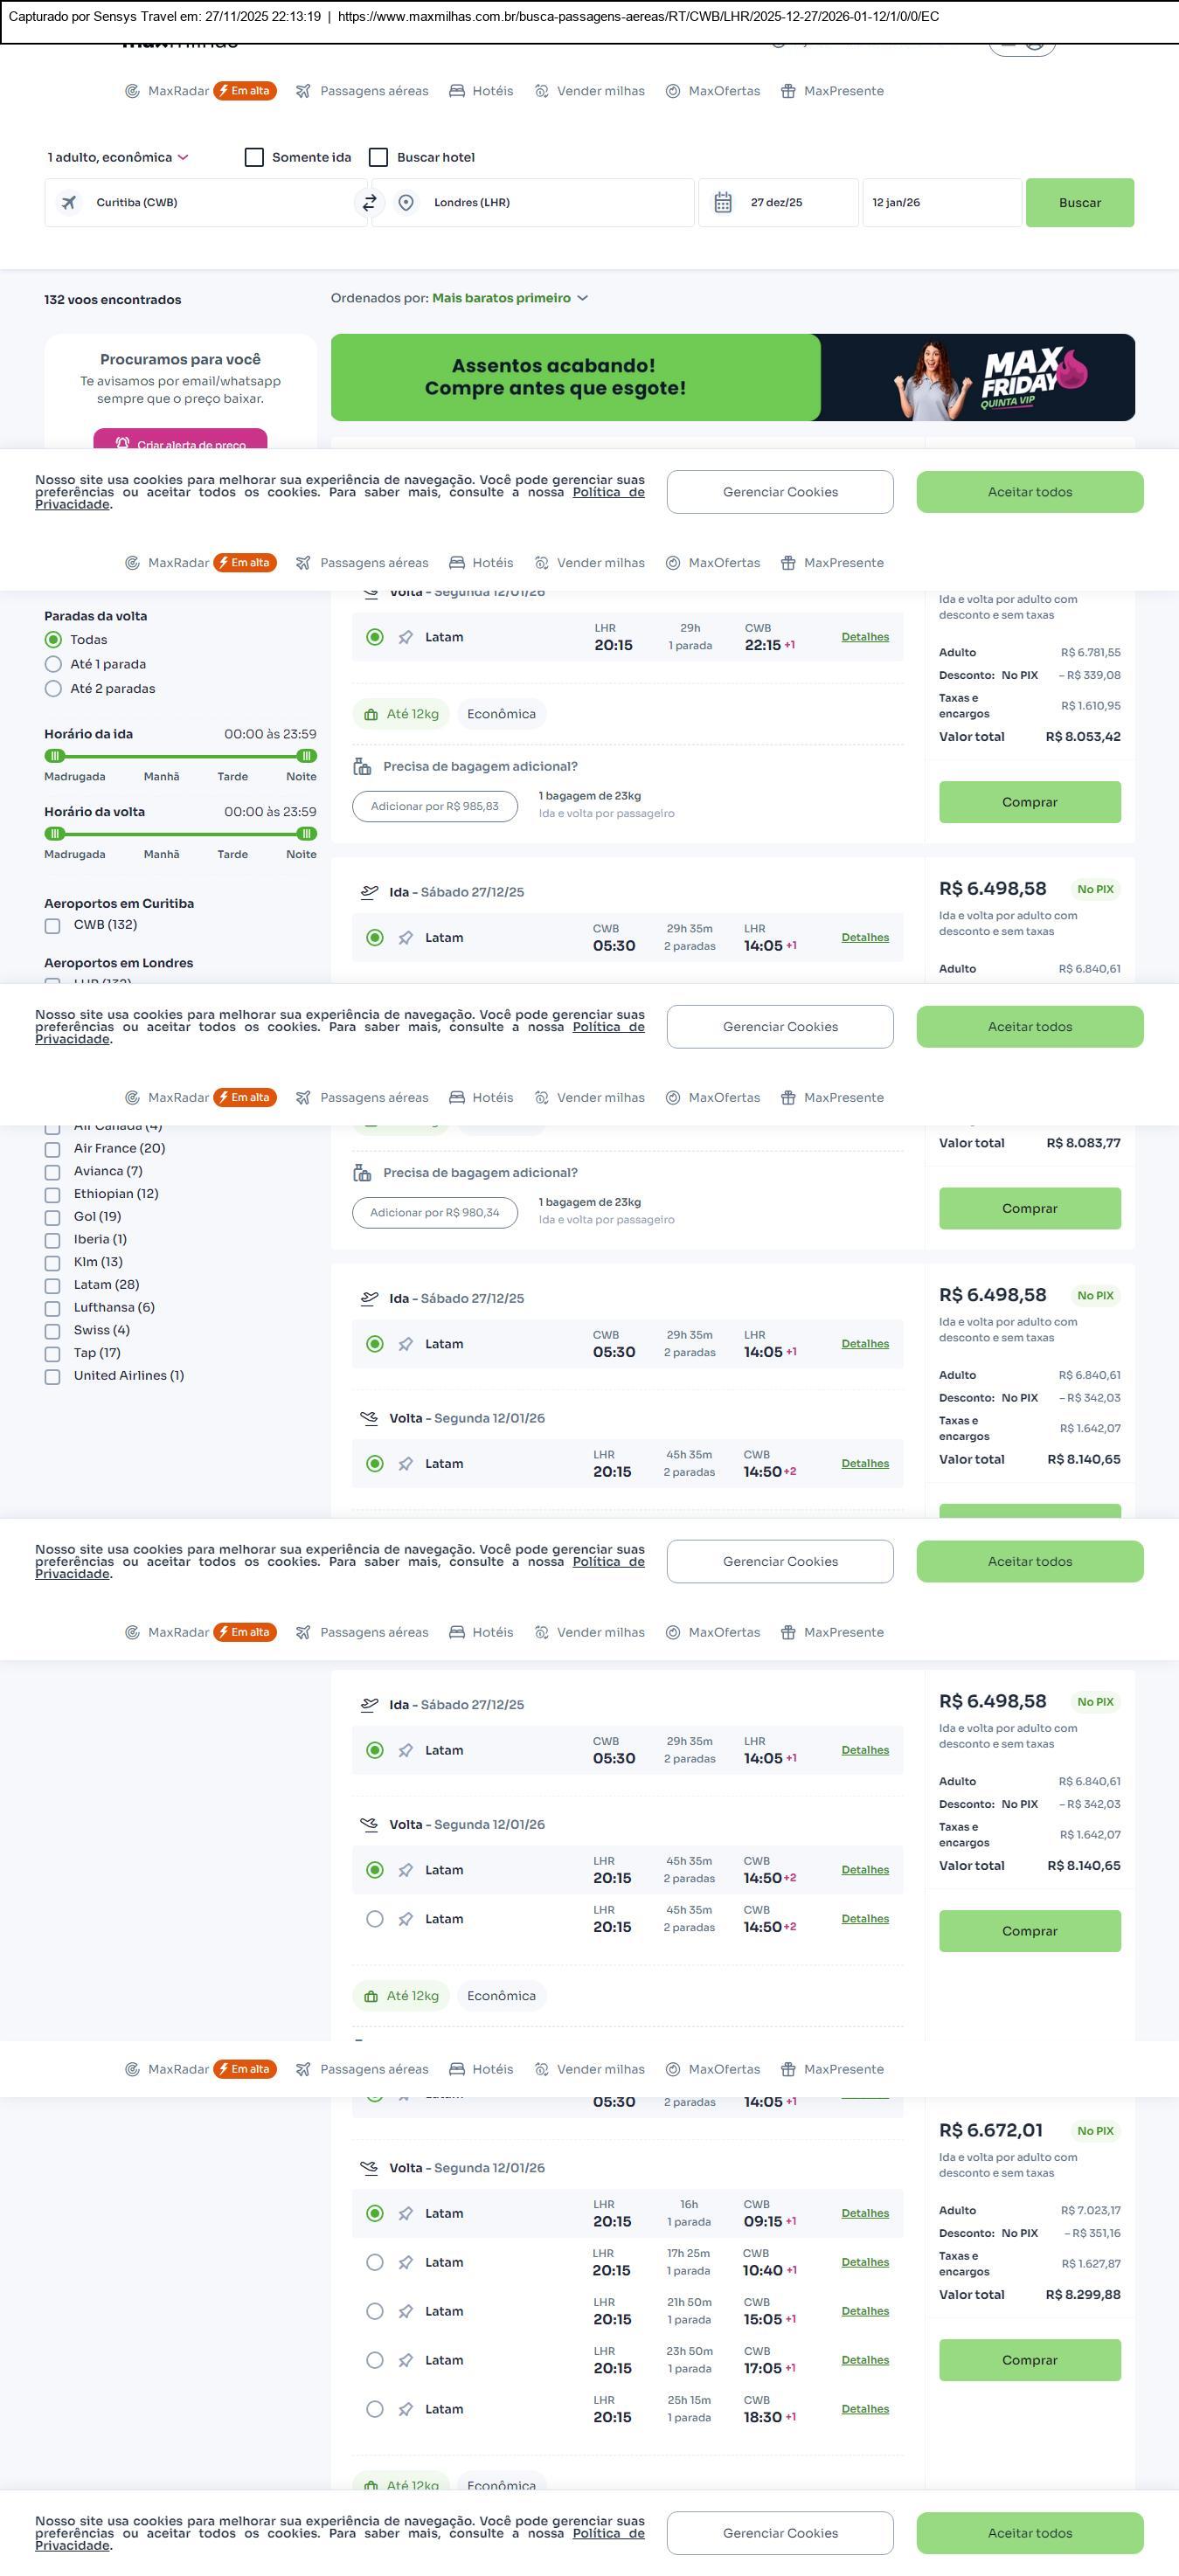This screenshot has width=1179, height=2576.
Task: Click the calendar icon in the date field
Action: (x=723, y=203)
